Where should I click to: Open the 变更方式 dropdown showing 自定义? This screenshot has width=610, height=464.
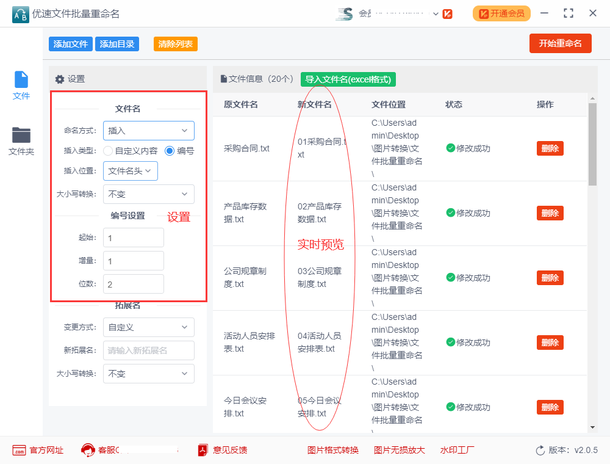pos(149,327)
